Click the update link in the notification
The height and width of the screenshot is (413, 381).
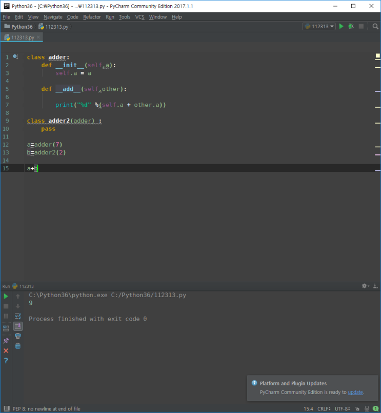[x=355, y=392]
